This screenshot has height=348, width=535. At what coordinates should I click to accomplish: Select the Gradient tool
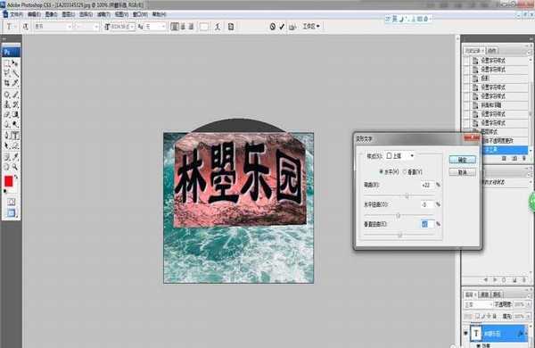[x=15, y=115]
